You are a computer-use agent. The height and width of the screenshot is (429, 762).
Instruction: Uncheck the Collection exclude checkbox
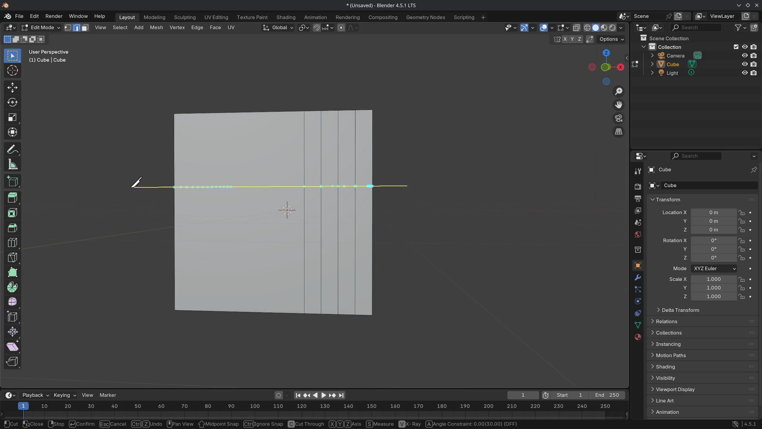pyautogui.click(x=736, y=47)
